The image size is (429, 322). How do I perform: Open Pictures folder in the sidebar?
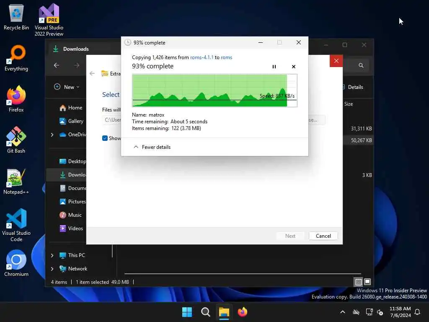pos(73,202)
